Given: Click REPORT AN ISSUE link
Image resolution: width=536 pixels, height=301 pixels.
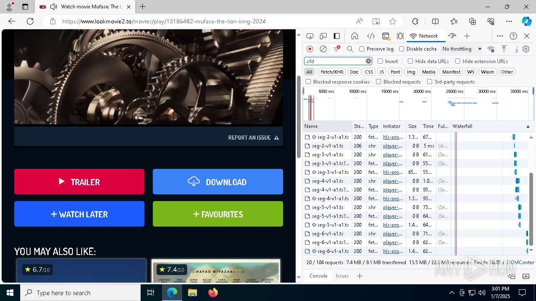Looking at the screenshot, I should pos(253,138).
